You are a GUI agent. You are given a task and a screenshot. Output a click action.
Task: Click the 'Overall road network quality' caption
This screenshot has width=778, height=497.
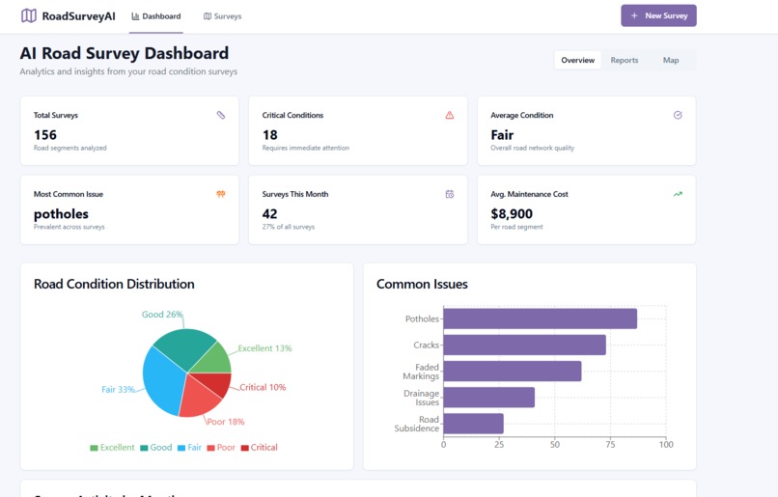(x=533, y=148)
